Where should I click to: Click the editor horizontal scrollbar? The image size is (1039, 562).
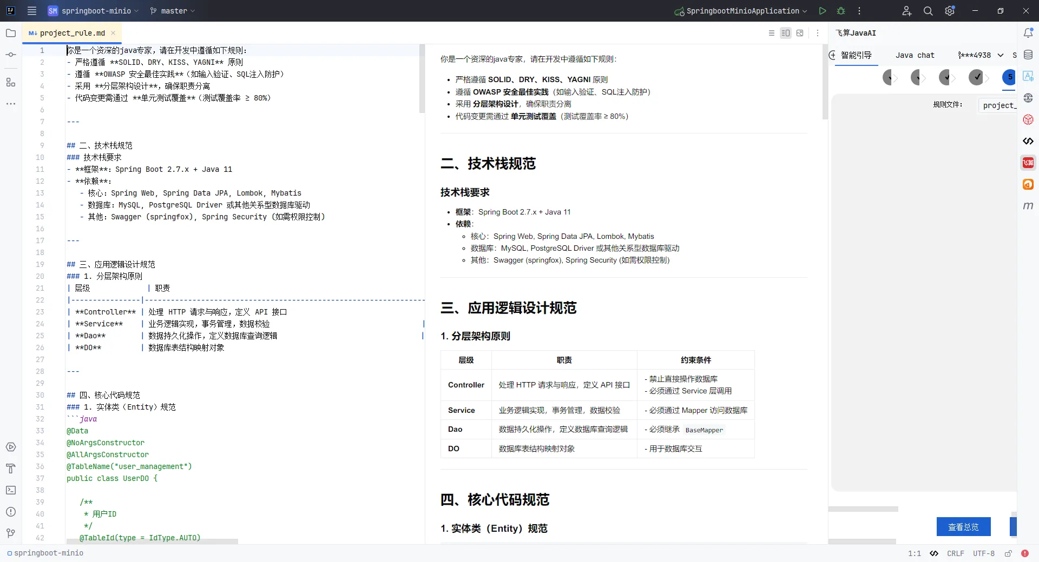(152, 541)
